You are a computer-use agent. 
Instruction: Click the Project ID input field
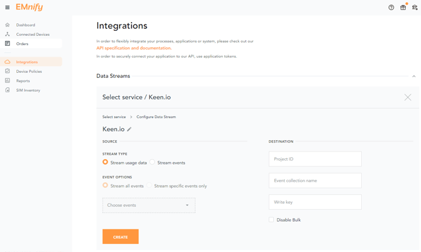click(315, 159)
